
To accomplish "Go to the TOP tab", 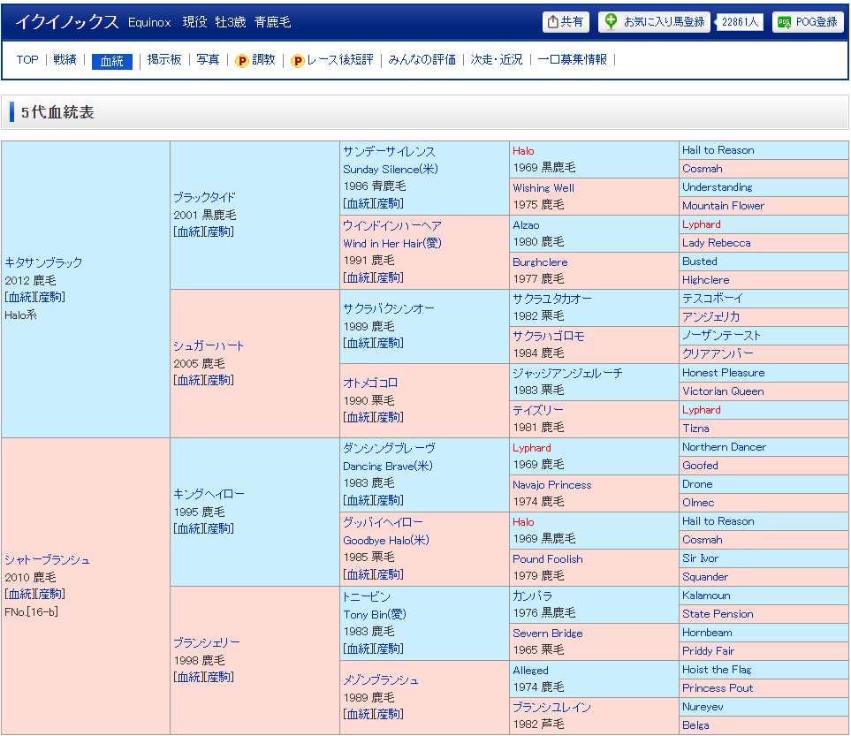I will point(27,60).
